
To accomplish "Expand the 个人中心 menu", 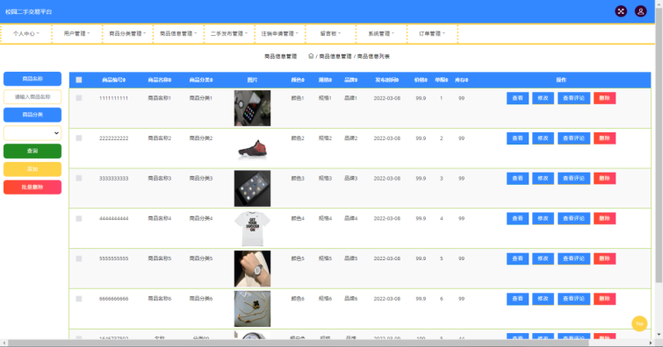I will coord(25,34).
